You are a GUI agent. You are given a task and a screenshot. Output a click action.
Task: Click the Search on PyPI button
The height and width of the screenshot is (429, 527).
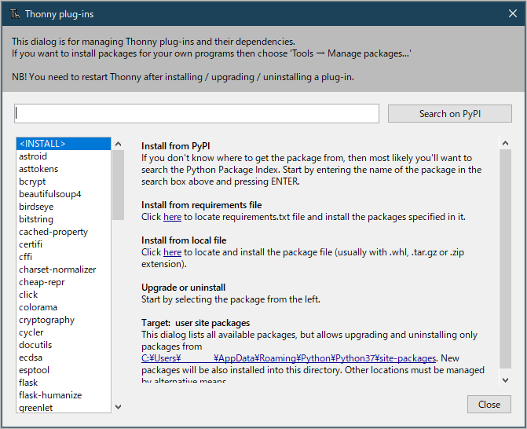pyautogui.click(x=450, y=114)
